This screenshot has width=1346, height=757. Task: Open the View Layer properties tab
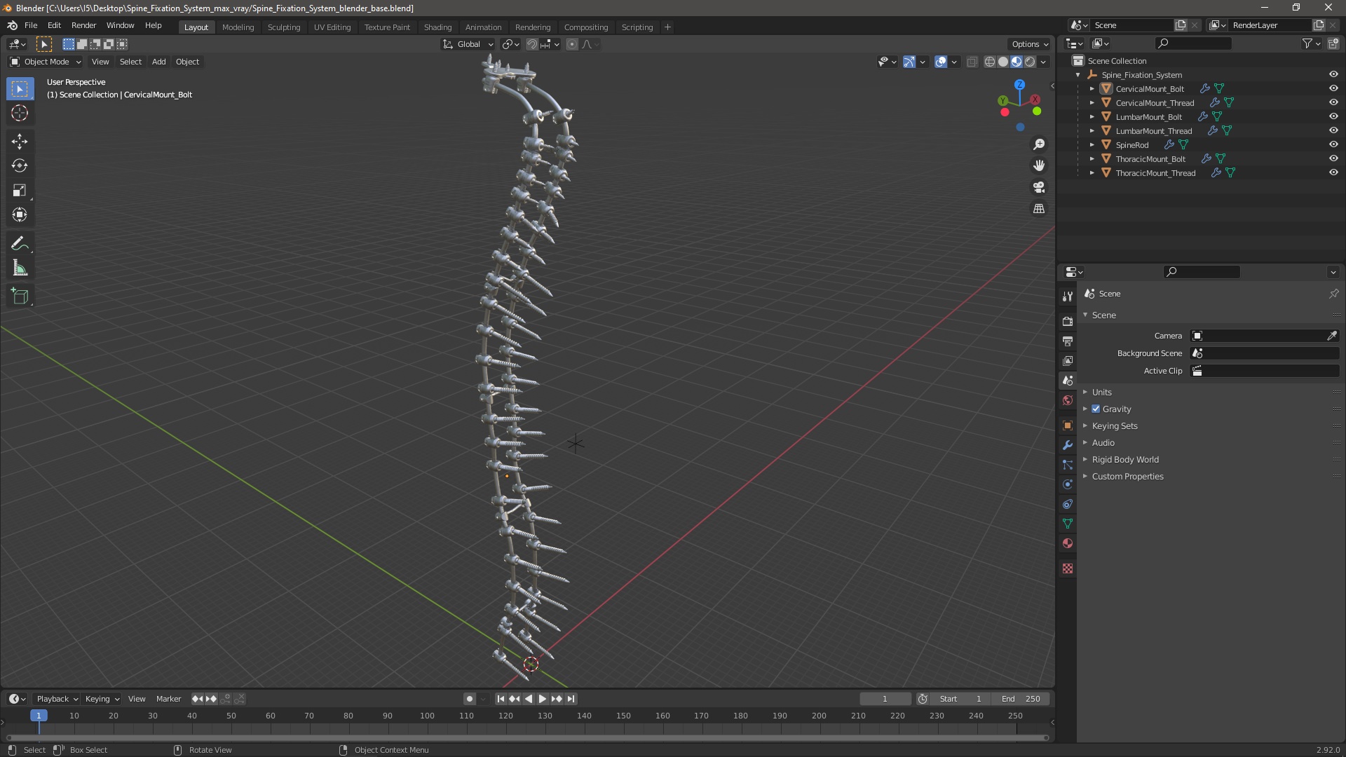[x=1068, y=360]
